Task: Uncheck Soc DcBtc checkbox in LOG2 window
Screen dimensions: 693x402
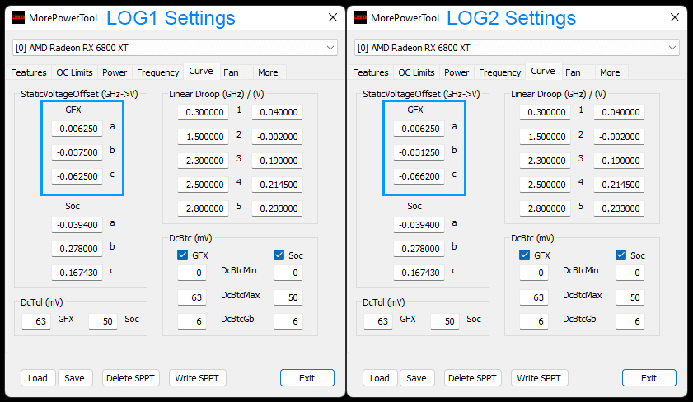Action: pyautogui.click(x=621, y=255)
